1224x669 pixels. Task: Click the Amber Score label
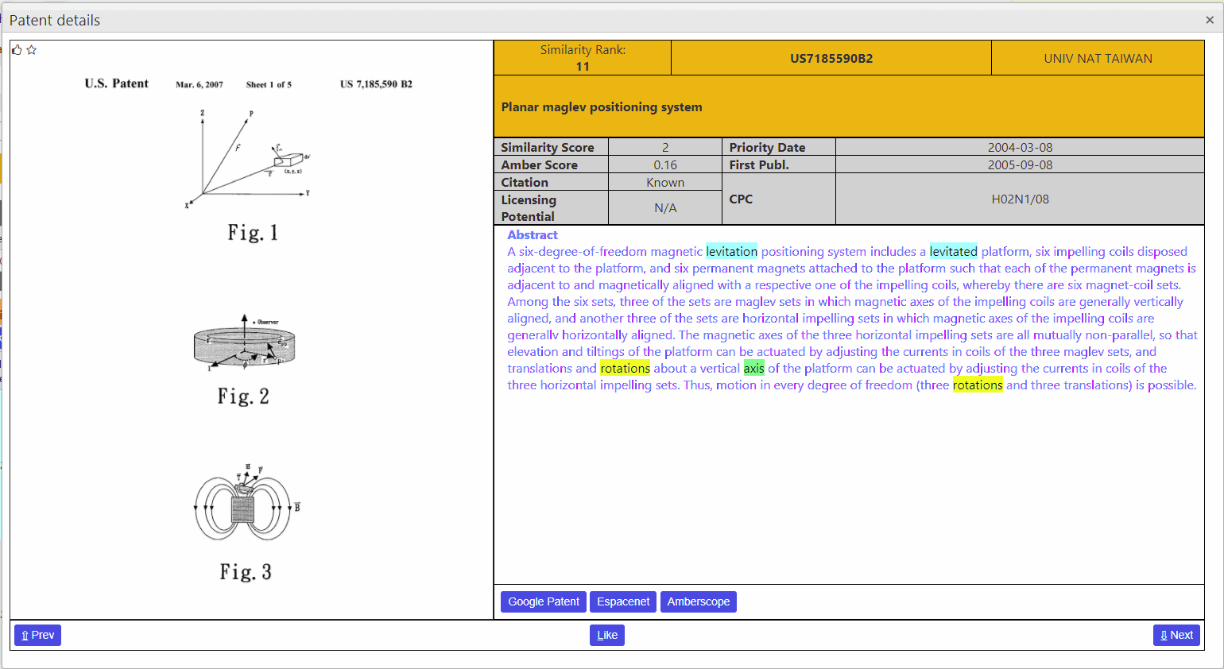click(x=539, y=164)
